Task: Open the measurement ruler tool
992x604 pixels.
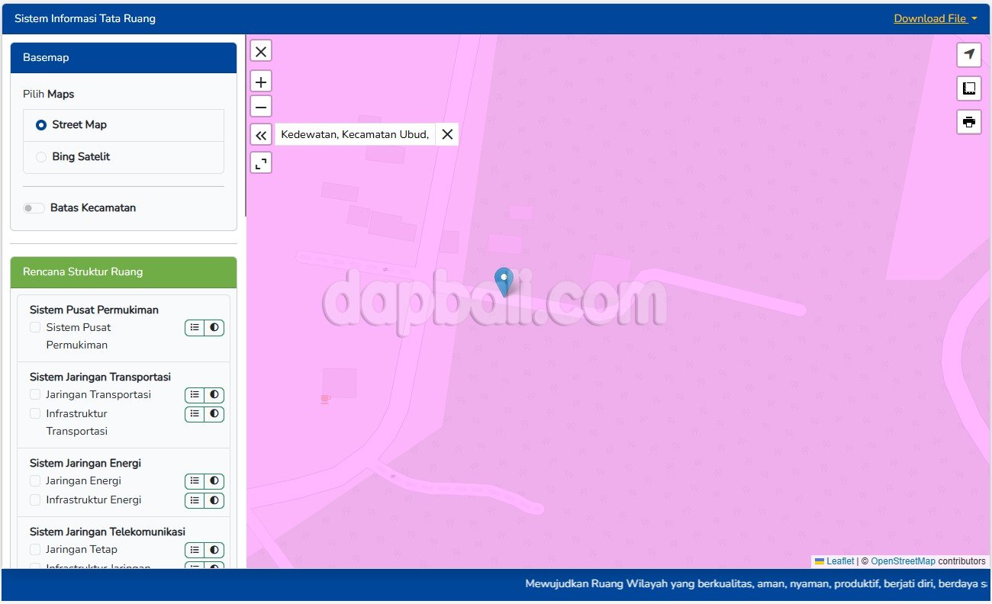Action: pos(969,88)
